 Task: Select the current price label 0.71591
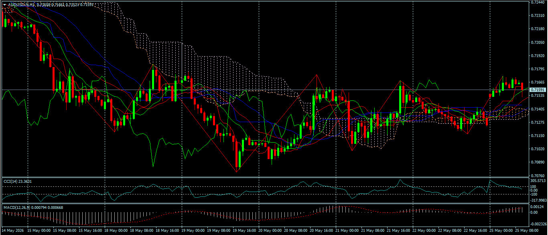(537, 90)
